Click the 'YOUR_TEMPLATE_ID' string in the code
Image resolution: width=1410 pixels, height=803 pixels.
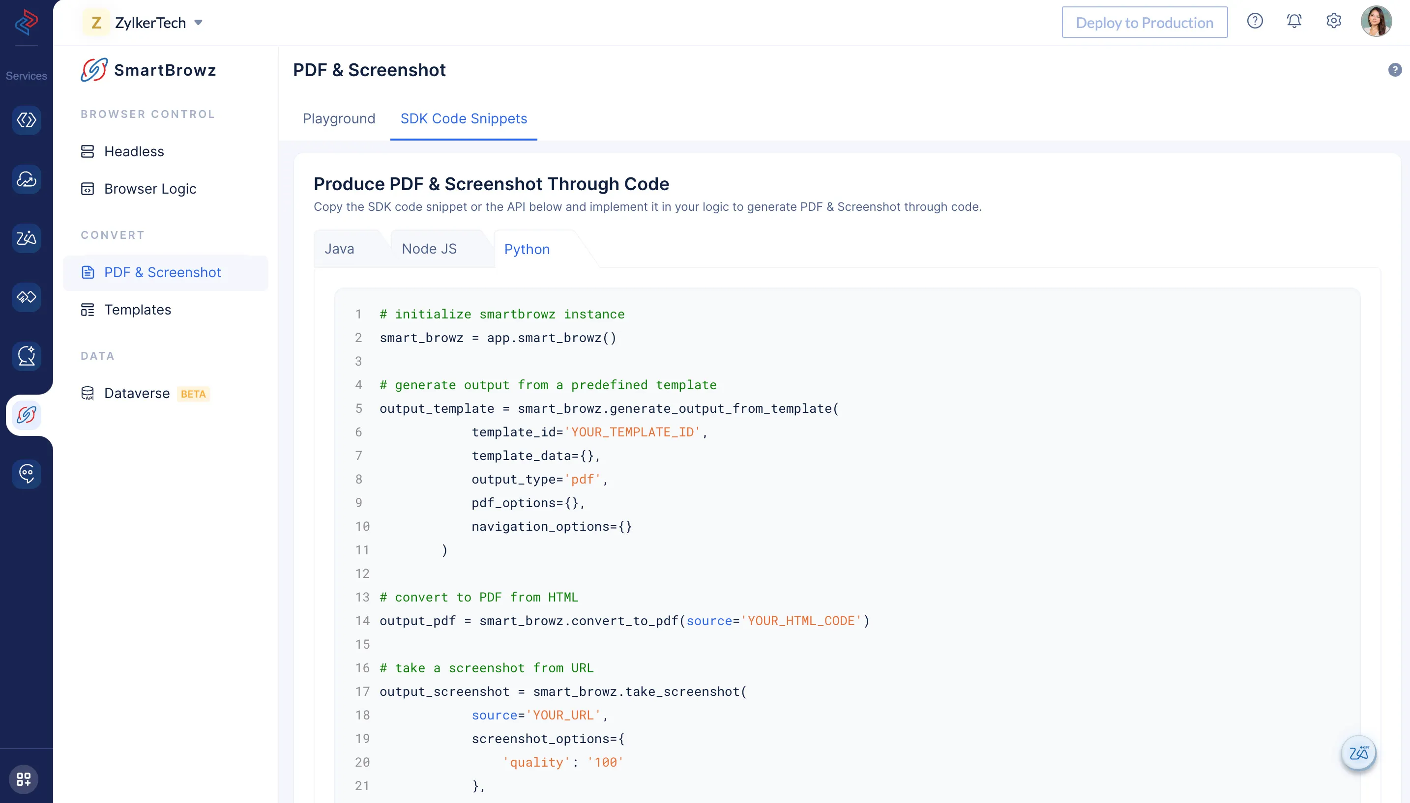coord(632,432)
